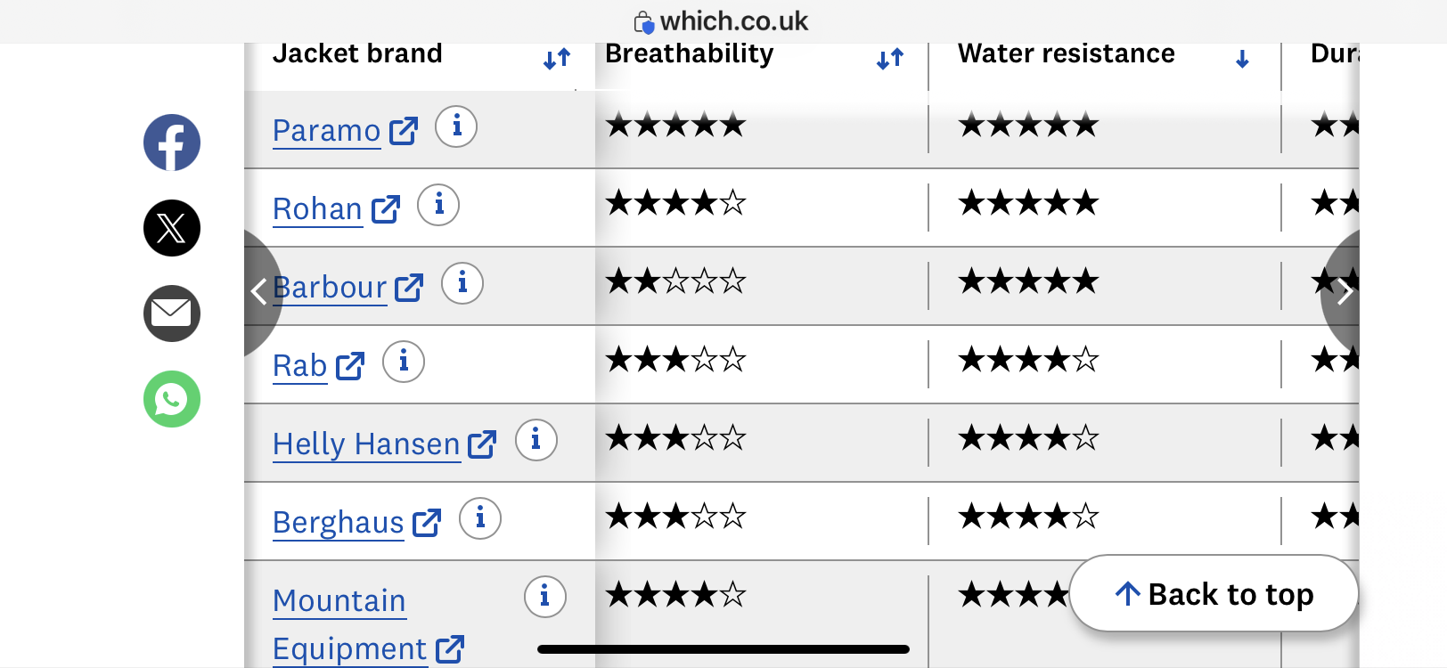Open info icon next to Rab
This screenshot has width=1447, height=668.
[404, 362]
